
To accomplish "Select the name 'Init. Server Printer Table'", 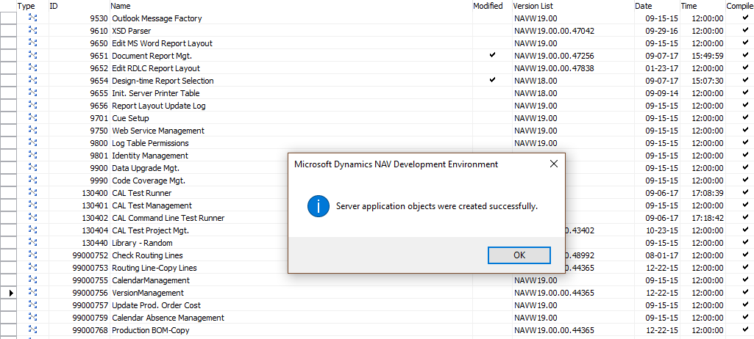I will point(155,93).
